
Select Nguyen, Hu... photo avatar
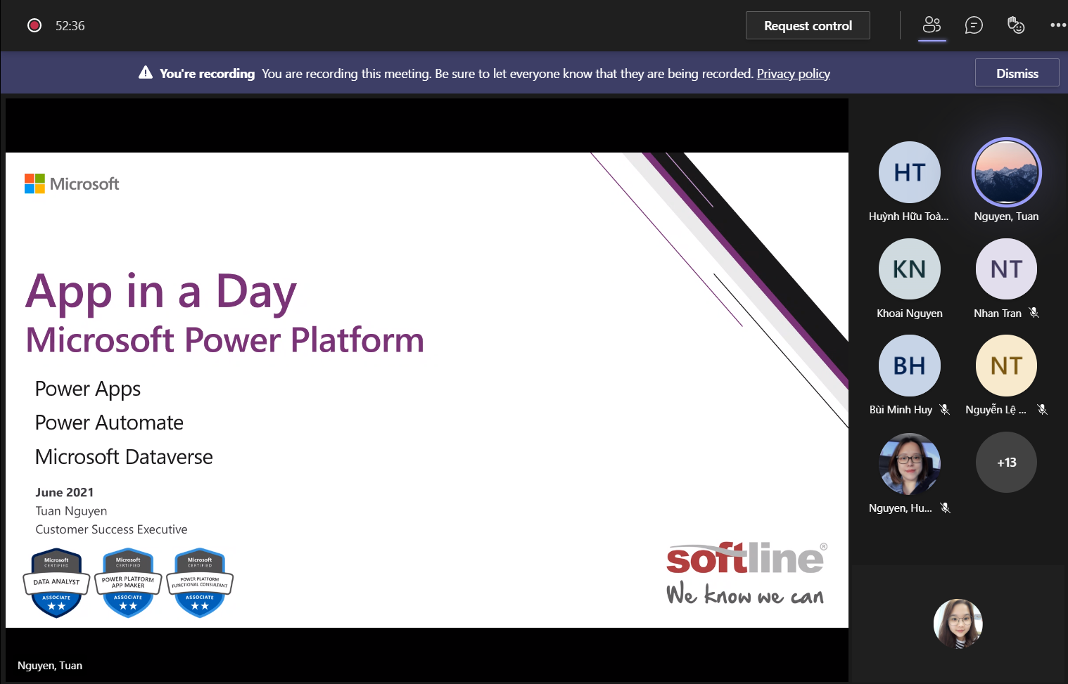point(910,463)
